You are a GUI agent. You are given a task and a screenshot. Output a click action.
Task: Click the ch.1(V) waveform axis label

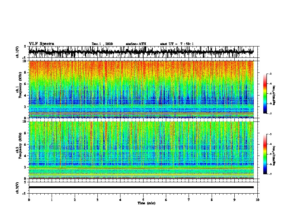pyautogui.click(x=17, y=52)
